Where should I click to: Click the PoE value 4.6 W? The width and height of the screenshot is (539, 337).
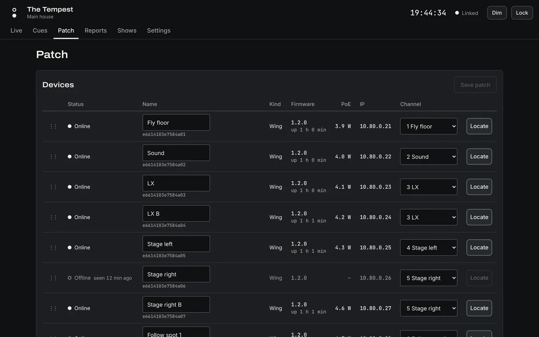click(x=343, y=308)
